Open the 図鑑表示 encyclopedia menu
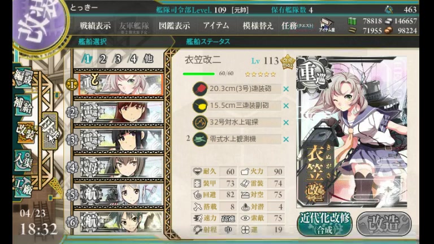This screenshot has width=434, height=244. coord(175,26)
